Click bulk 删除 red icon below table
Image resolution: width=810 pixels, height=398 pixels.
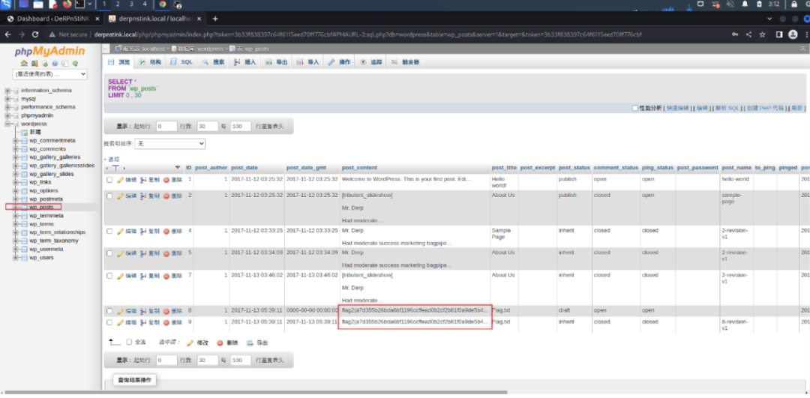(x=220, y=343)
